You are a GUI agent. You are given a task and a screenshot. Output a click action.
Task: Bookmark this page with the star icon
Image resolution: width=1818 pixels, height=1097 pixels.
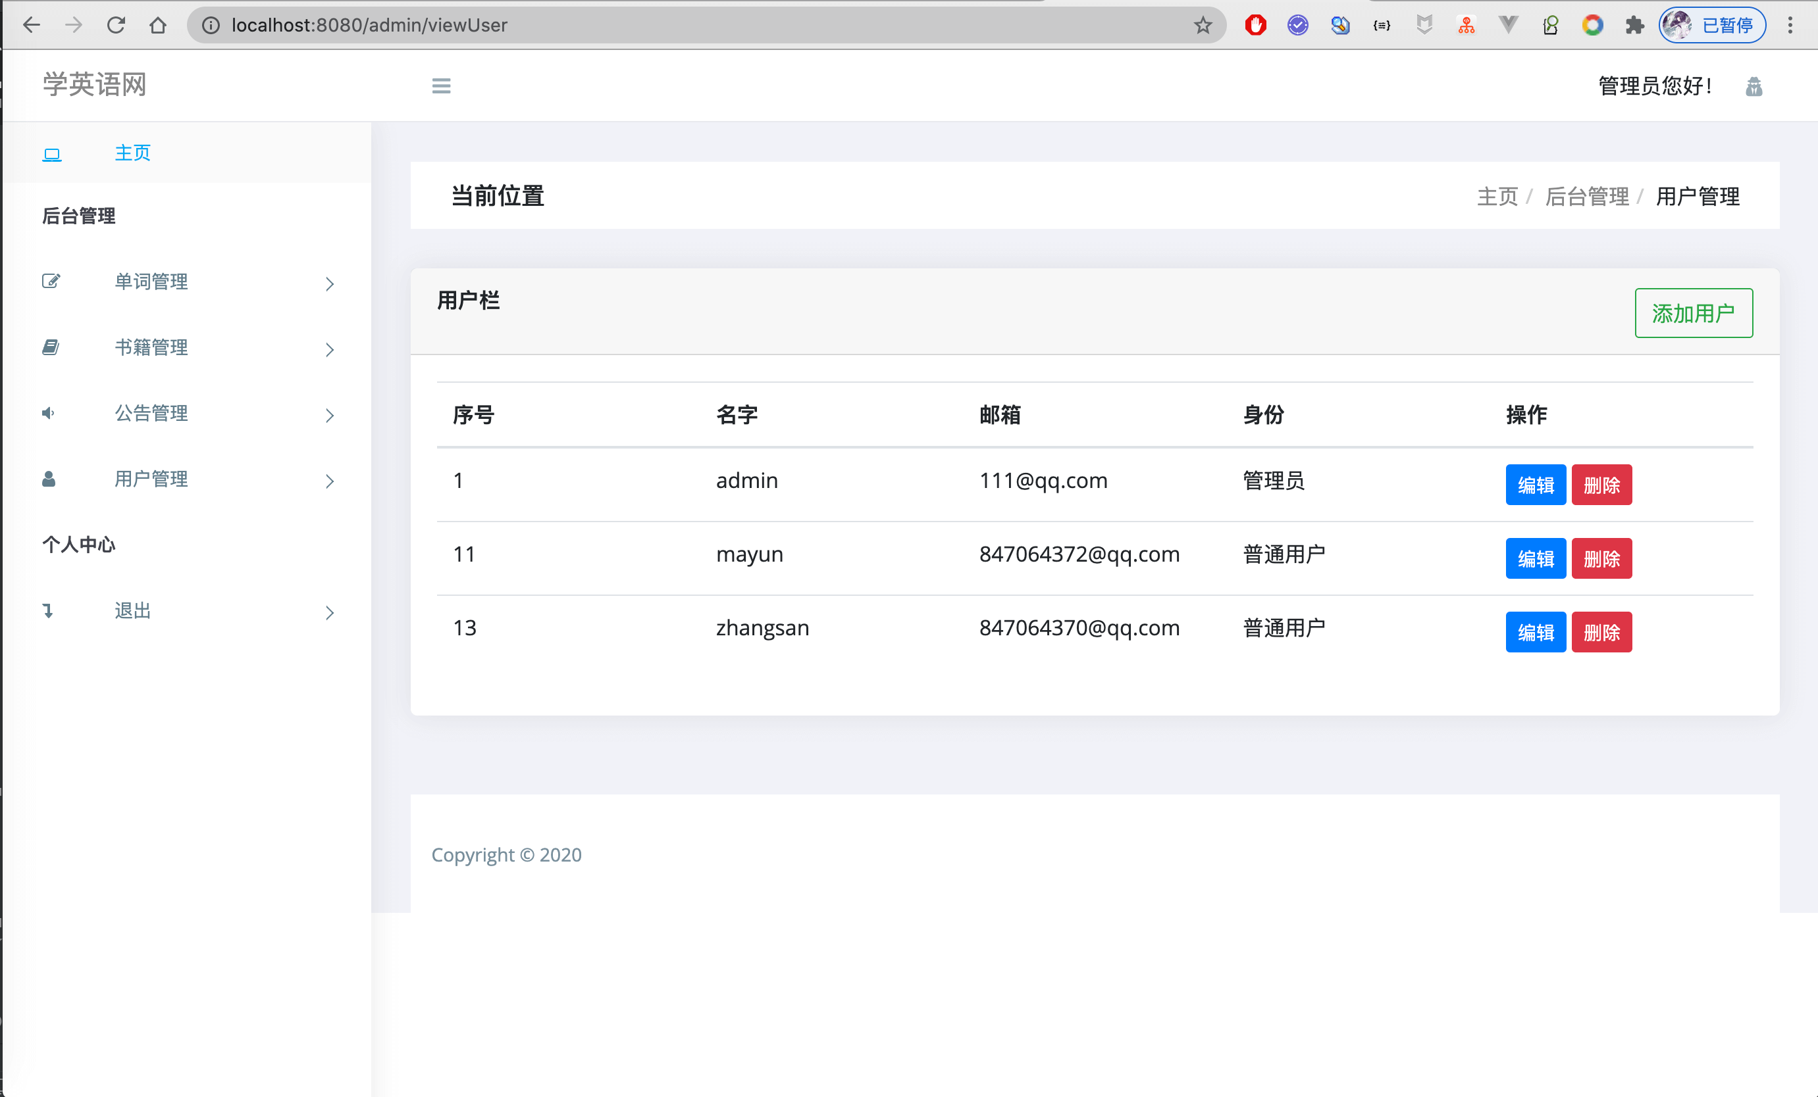click(1203, 25)
